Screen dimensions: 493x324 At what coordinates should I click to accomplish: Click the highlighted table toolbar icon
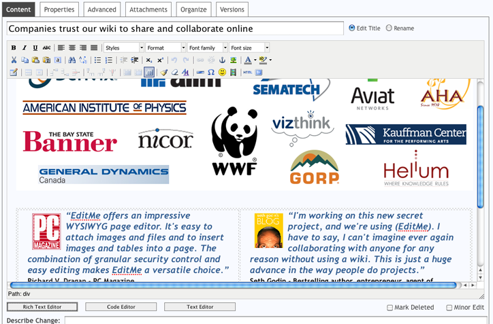point(149,72)
